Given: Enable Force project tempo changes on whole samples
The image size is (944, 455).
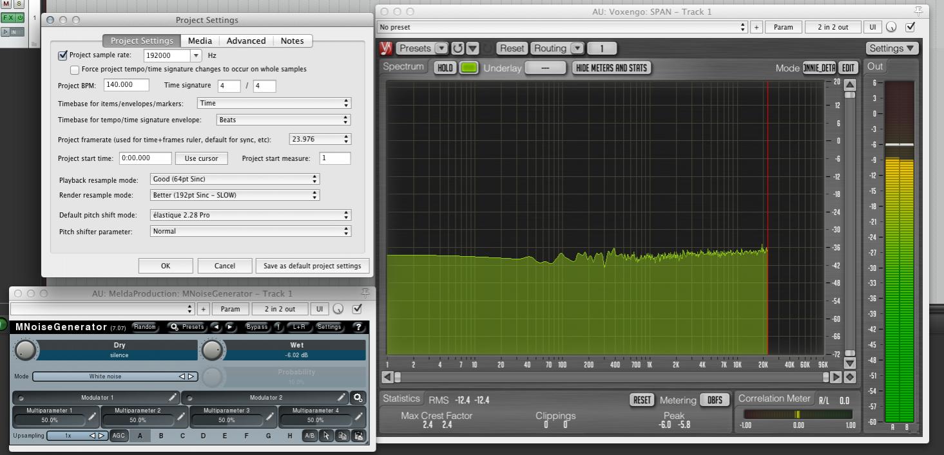Looking at the screenshot, I should (75, 70).
